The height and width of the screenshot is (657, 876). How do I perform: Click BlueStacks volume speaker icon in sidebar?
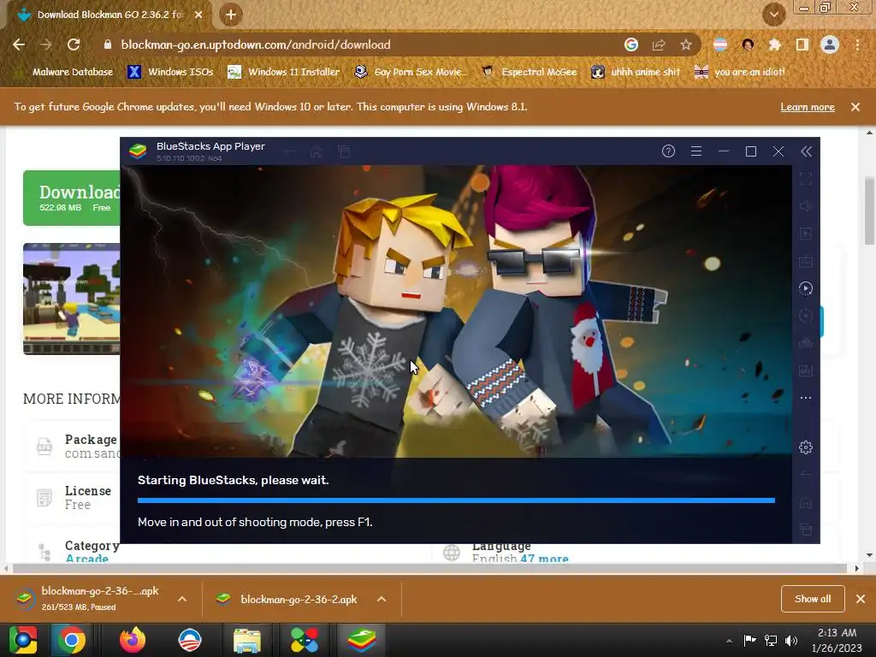[806, 206]
